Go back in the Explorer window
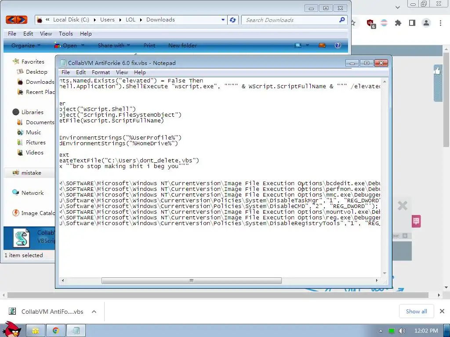Image resolution: width=450 pixels, height=337 pixels. [x=11, y=20]
